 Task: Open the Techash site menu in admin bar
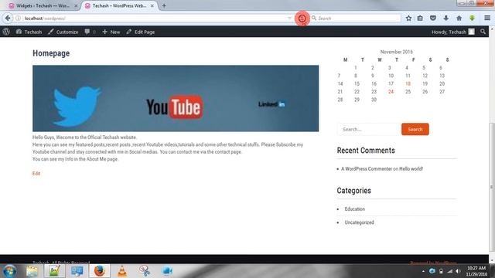coord(29,32)
